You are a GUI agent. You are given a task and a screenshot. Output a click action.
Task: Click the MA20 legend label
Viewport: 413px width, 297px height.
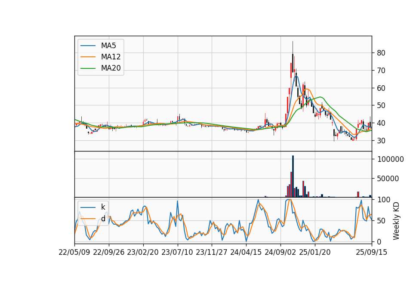pos(111,68)
